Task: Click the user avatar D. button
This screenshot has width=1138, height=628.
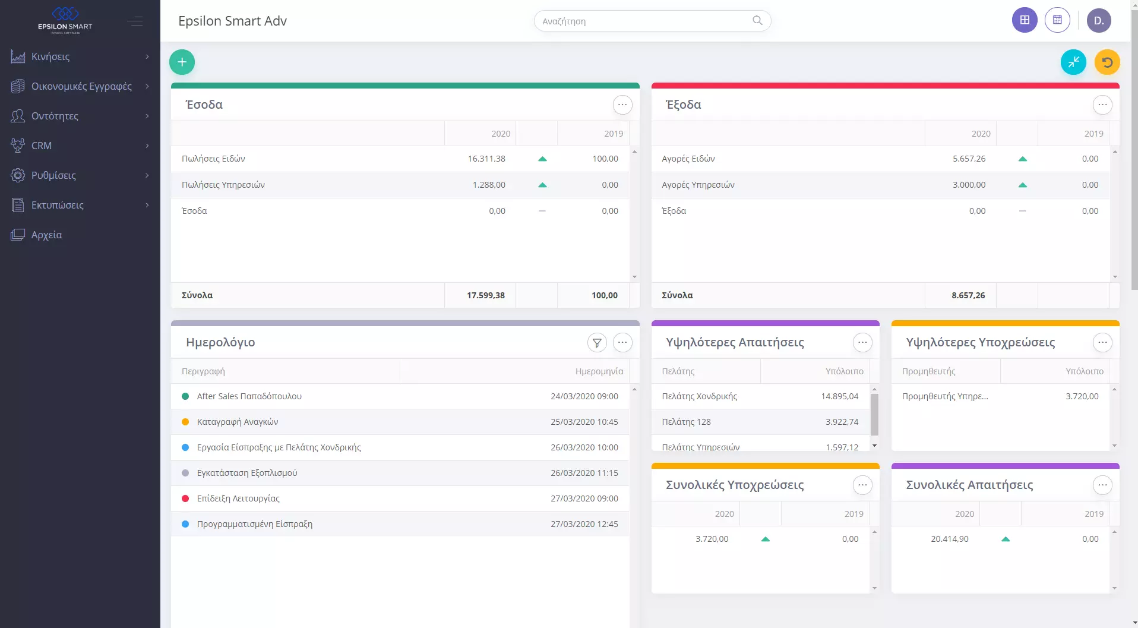Action: (x=1098, y=20)
